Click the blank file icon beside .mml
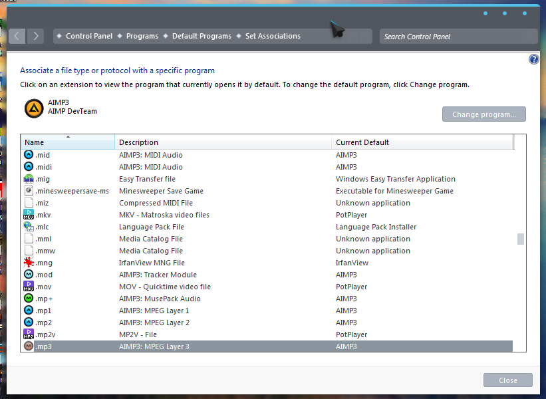This screenshot has width=546, height=399. click(x=29, y=239)
